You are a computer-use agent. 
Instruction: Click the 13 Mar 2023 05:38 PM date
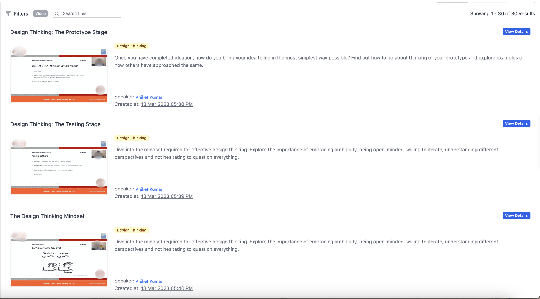[167, 104]
